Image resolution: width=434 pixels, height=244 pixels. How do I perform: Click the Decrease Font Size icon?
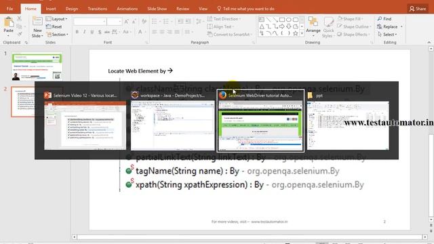(134, 22)
